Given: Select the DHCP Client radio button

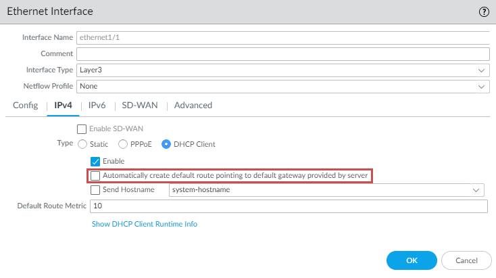Looking at the screenshot, I should tap(166, 144).
